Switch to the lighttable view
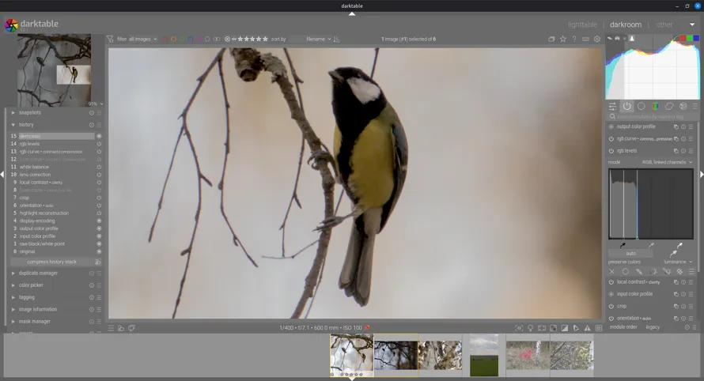704x381 pixels. click(582, 25)
